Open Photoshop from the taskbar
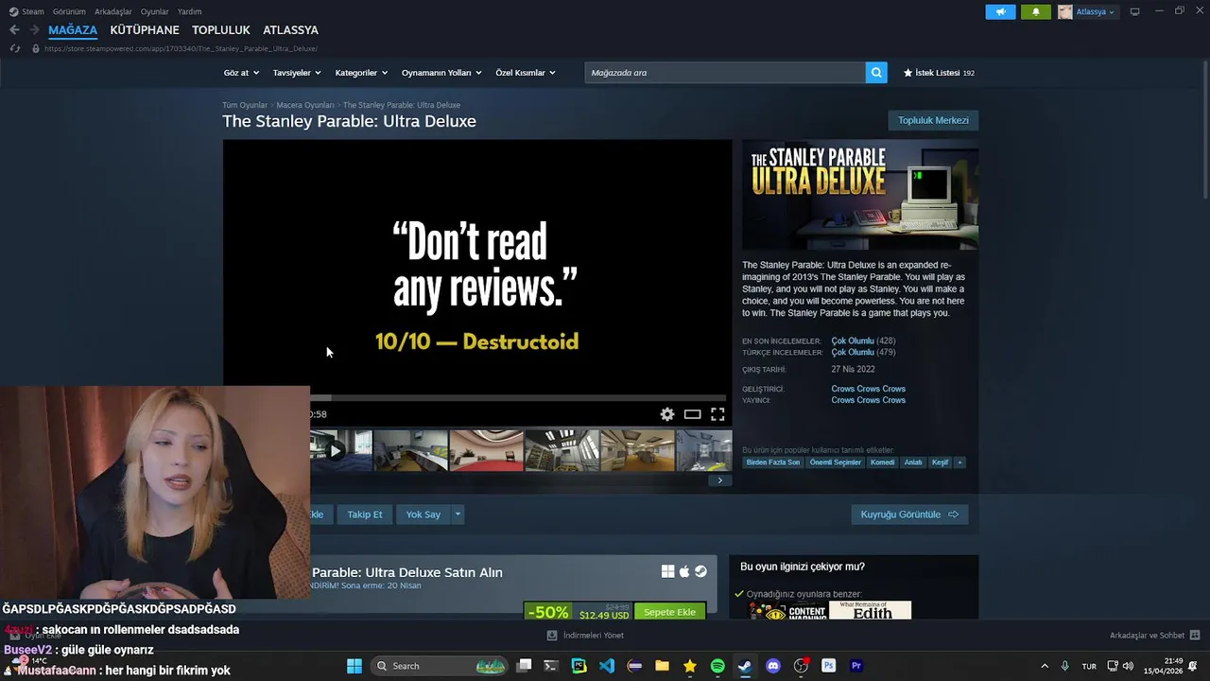Image resolution: width=1210 pixels, height=681 pixels. (x=829, y=666)
